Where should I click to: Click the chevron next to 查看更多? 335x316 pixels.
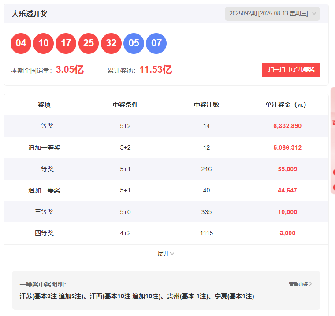point(310,284)
